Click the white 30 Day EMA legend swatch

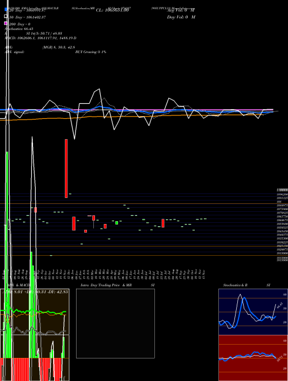pyautogui.click(x=6, y=17)
